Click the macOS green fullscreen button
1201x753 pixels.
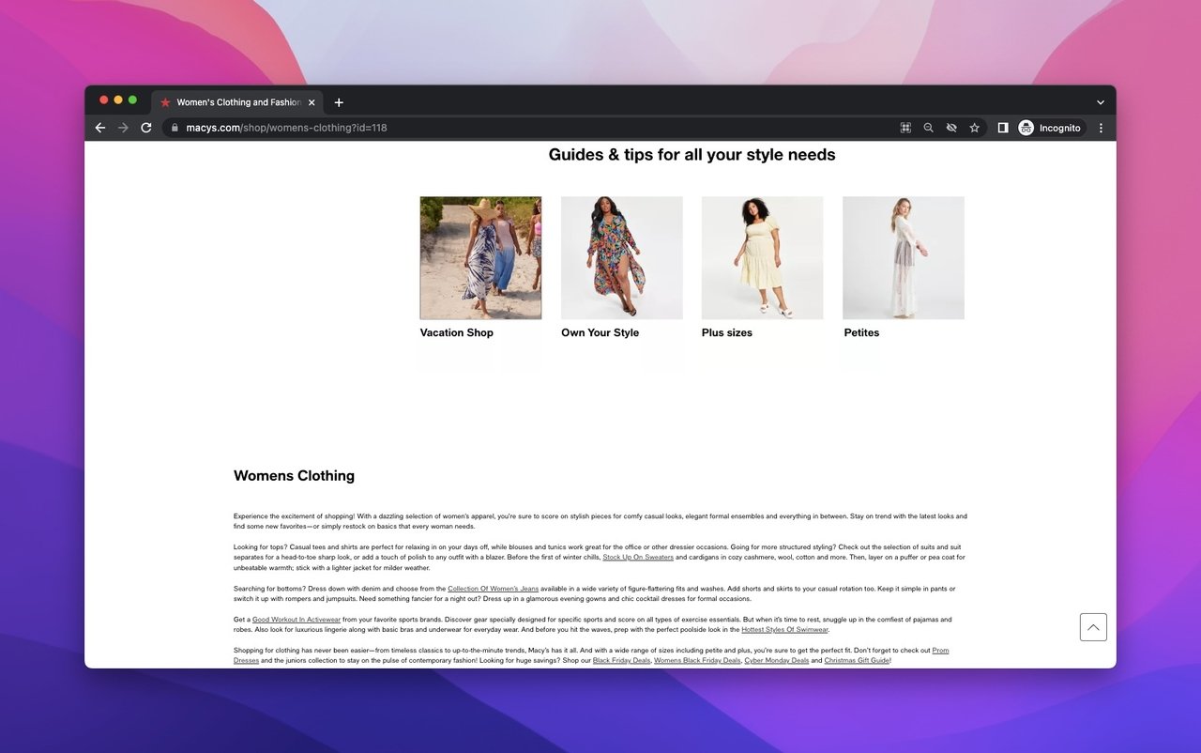(132, 100)
